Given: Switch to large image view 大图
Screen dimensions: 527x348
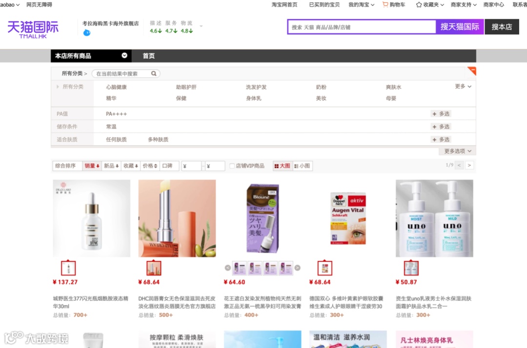Looking at the screenshot, I should point(283,166).
